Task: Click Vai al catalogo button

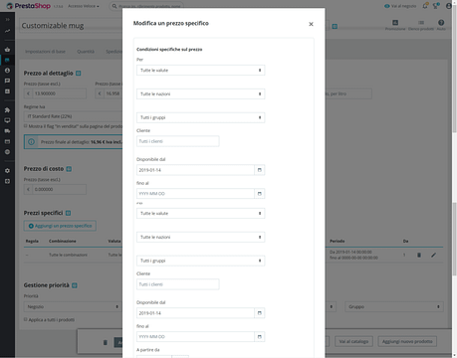Action: click(x=353, y=341)
